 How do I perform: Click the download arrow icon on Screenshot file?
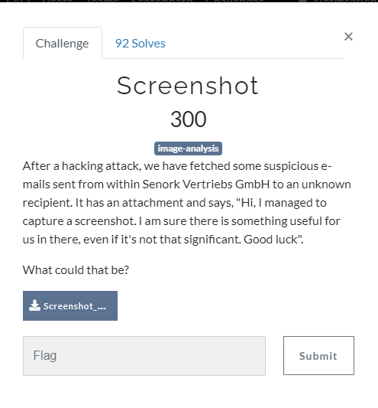pos(34,305)
